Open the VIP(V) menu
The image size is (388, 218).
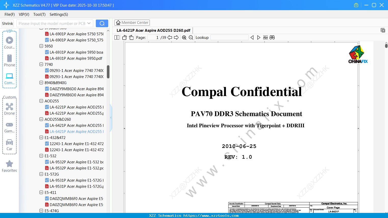point(24,14)
